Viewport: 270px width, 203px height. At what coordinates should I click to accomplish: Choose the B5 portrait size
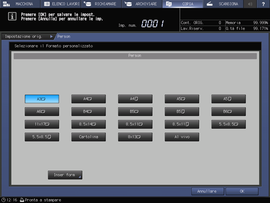182,111
